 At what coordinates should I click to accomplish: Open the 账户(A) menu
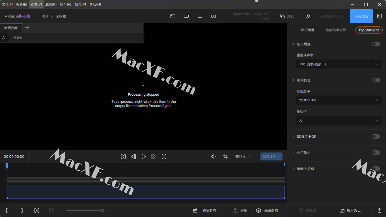(x=66, y=4)
